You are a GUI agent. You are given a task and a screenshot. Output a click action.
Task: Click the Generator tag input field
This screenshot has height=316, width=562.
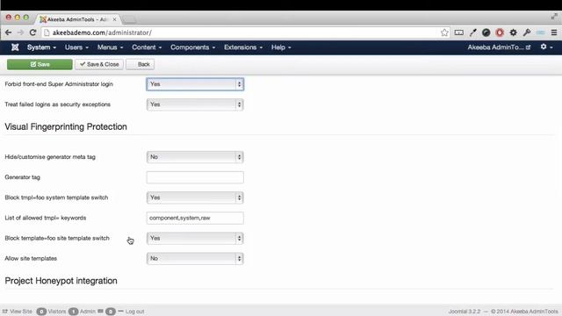coord(195,177)
